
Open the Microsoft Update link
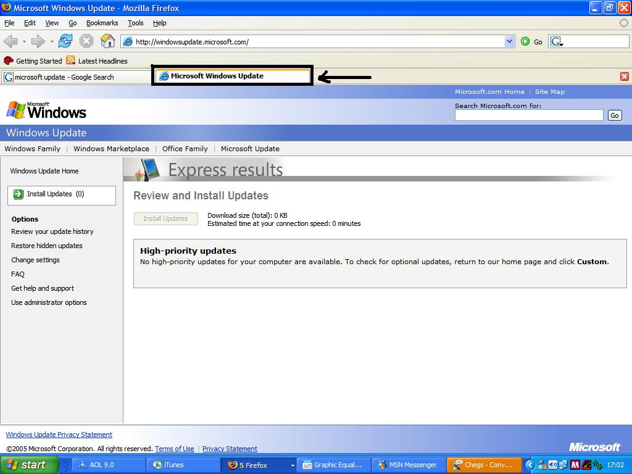(250, 149)
